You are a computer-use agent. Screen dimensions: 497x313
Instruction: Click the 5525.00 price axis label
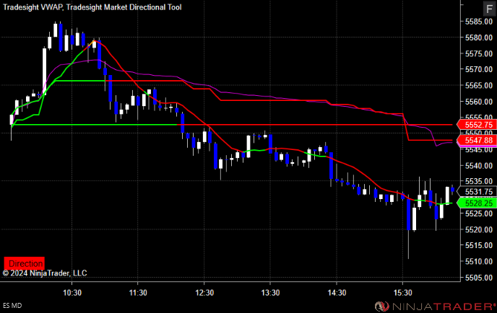(x=479, y=213)
